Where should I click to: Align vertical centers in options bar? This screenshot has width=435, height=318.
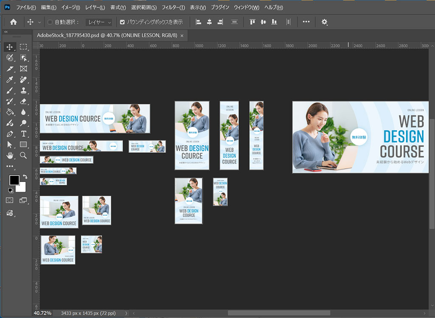pyautogui.click(x=263, y=22)
